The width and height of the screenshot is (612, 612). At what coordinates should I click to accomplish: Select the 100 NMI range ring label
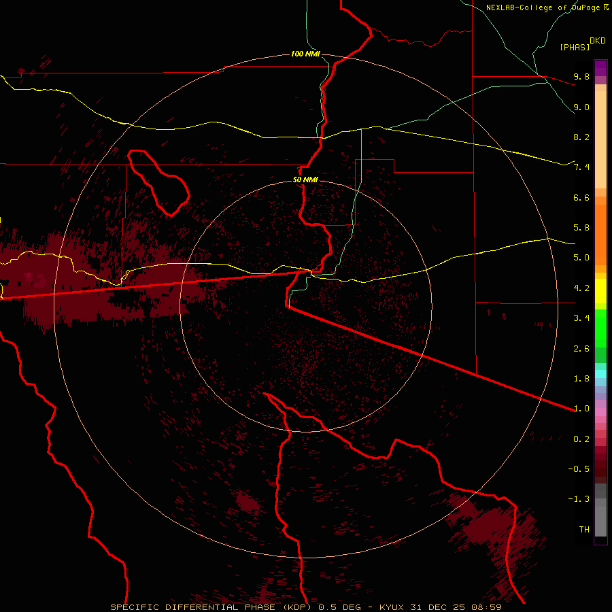pos(305,54)
